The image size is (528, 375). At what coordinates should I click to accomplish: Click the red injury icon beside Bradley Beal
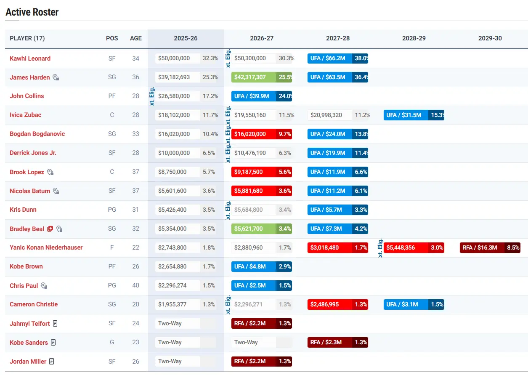coord(50,229)
